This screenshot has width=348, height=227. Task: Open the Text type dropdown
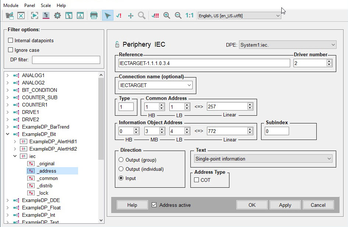pyautogui.click(x=263, y=159)
